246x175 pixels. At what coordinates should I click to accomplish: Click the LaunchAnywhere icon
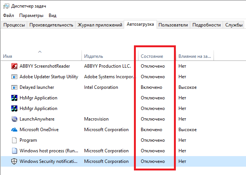[14, 119]
